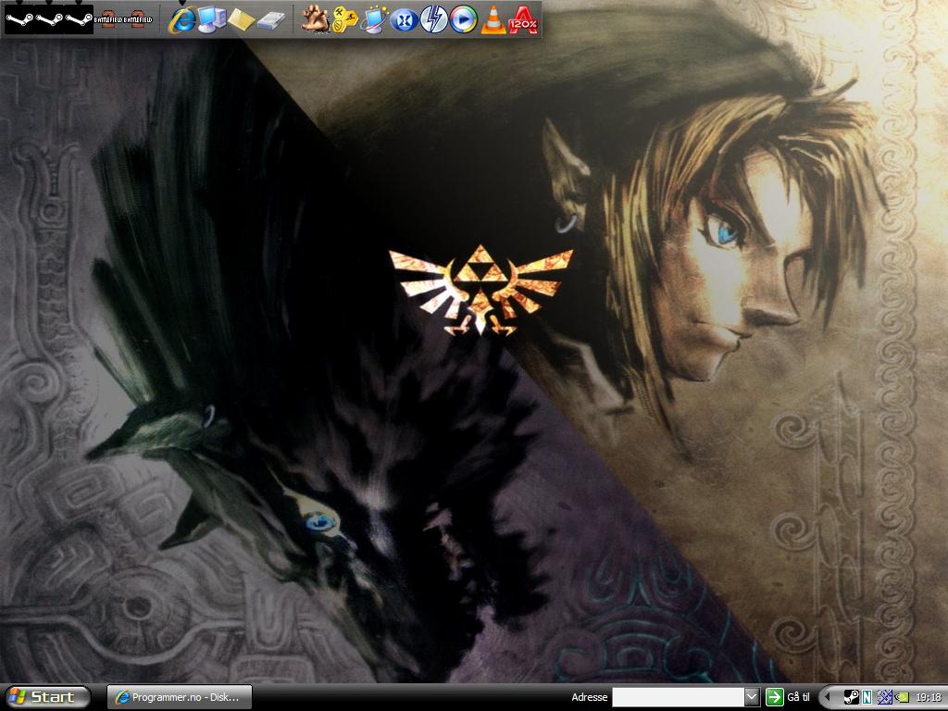Image resolution: width=948 pixels, height=711 pixels.
Task: Click the 19:18 clock in the tray
Action: coord(929,698)
